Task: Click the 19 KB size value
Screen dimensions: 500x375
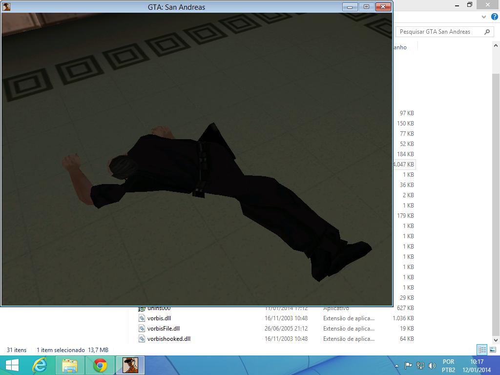Action: coord(407,329)
